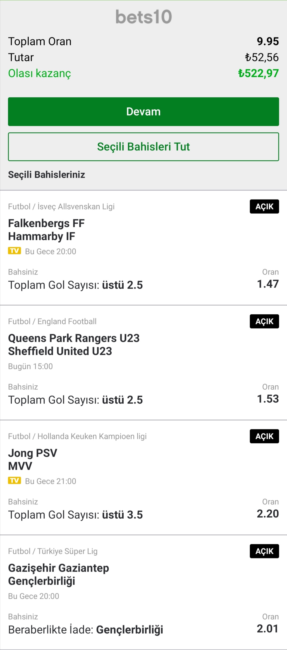Click the 2.01 odds for Gençlerbirliği

pyautogui.click(x=268, y=629)
